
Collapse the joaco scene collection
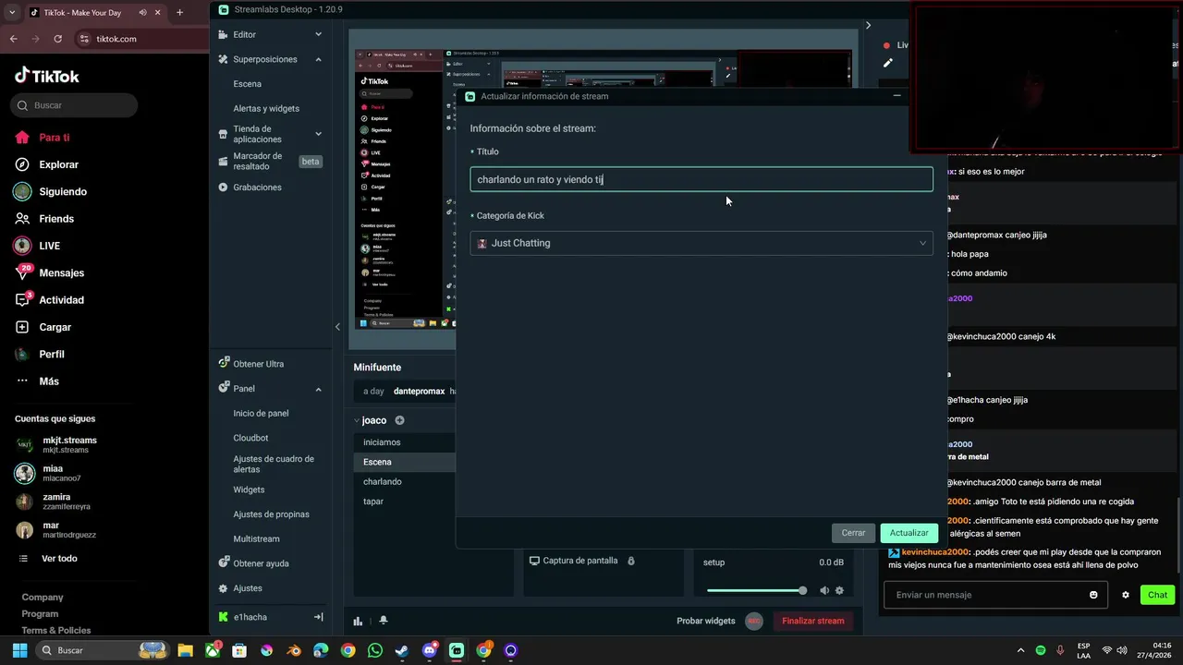pyautogui.click(x=358, y=420)
